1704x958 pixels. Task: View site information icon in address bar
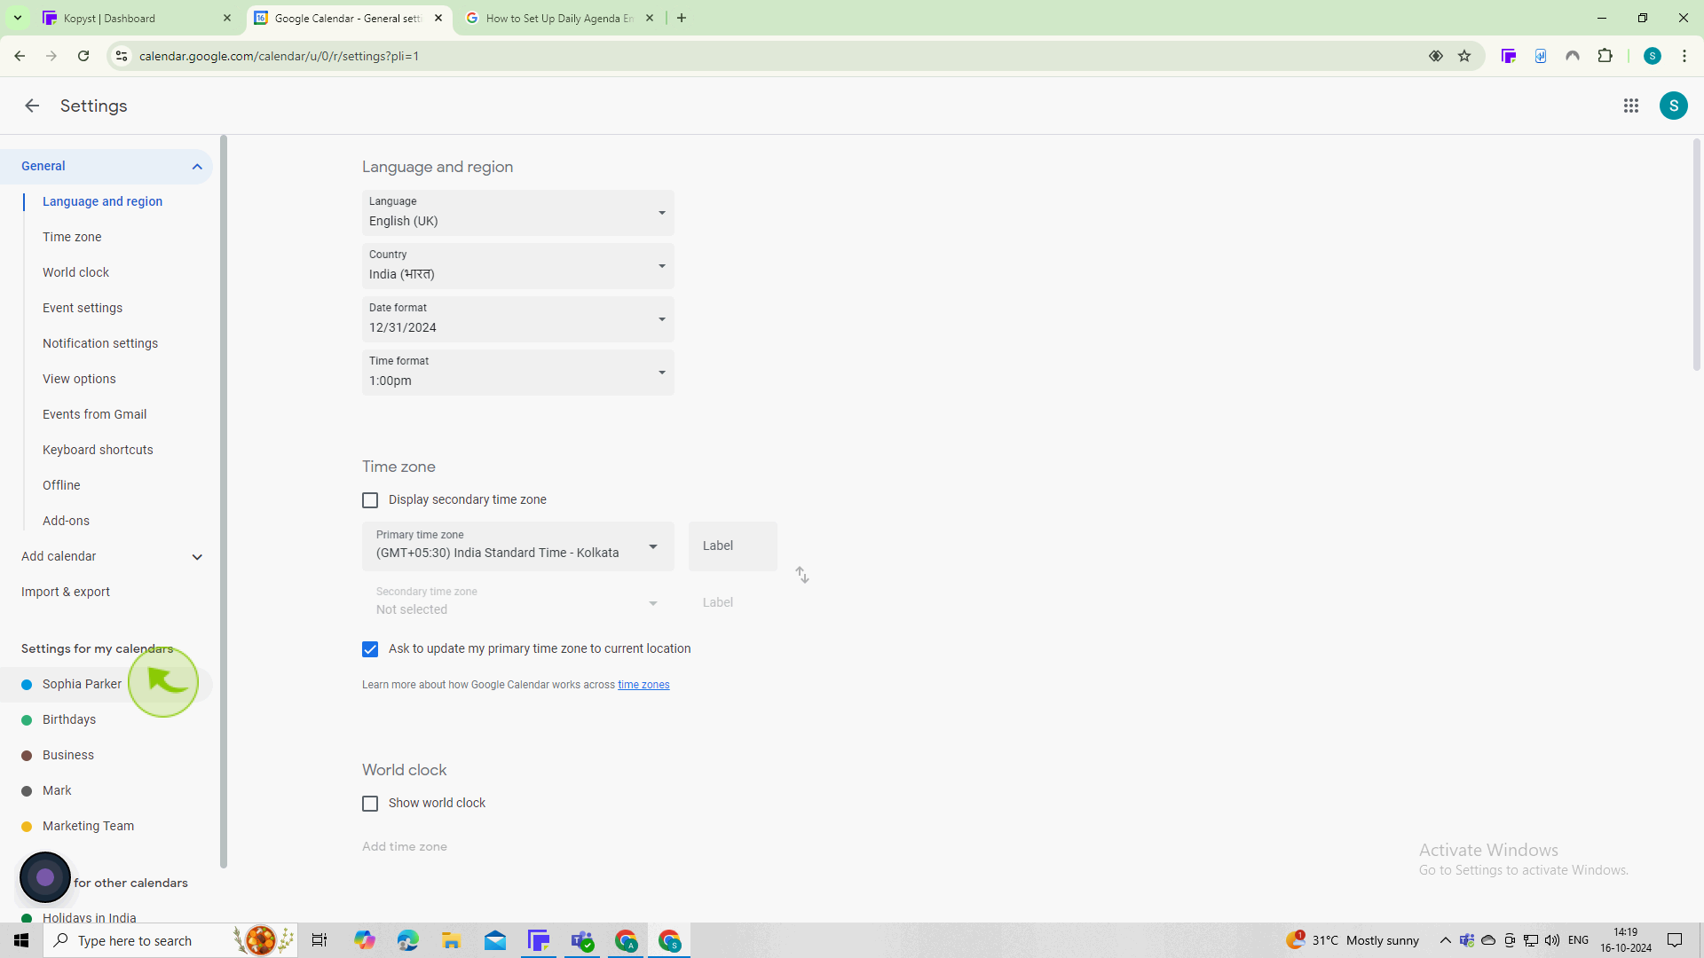[x=122, y=56]
